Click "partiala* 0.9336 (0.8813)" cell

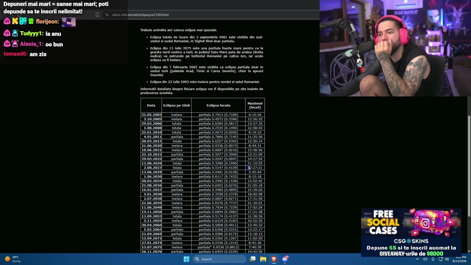[x=218, y=247]
